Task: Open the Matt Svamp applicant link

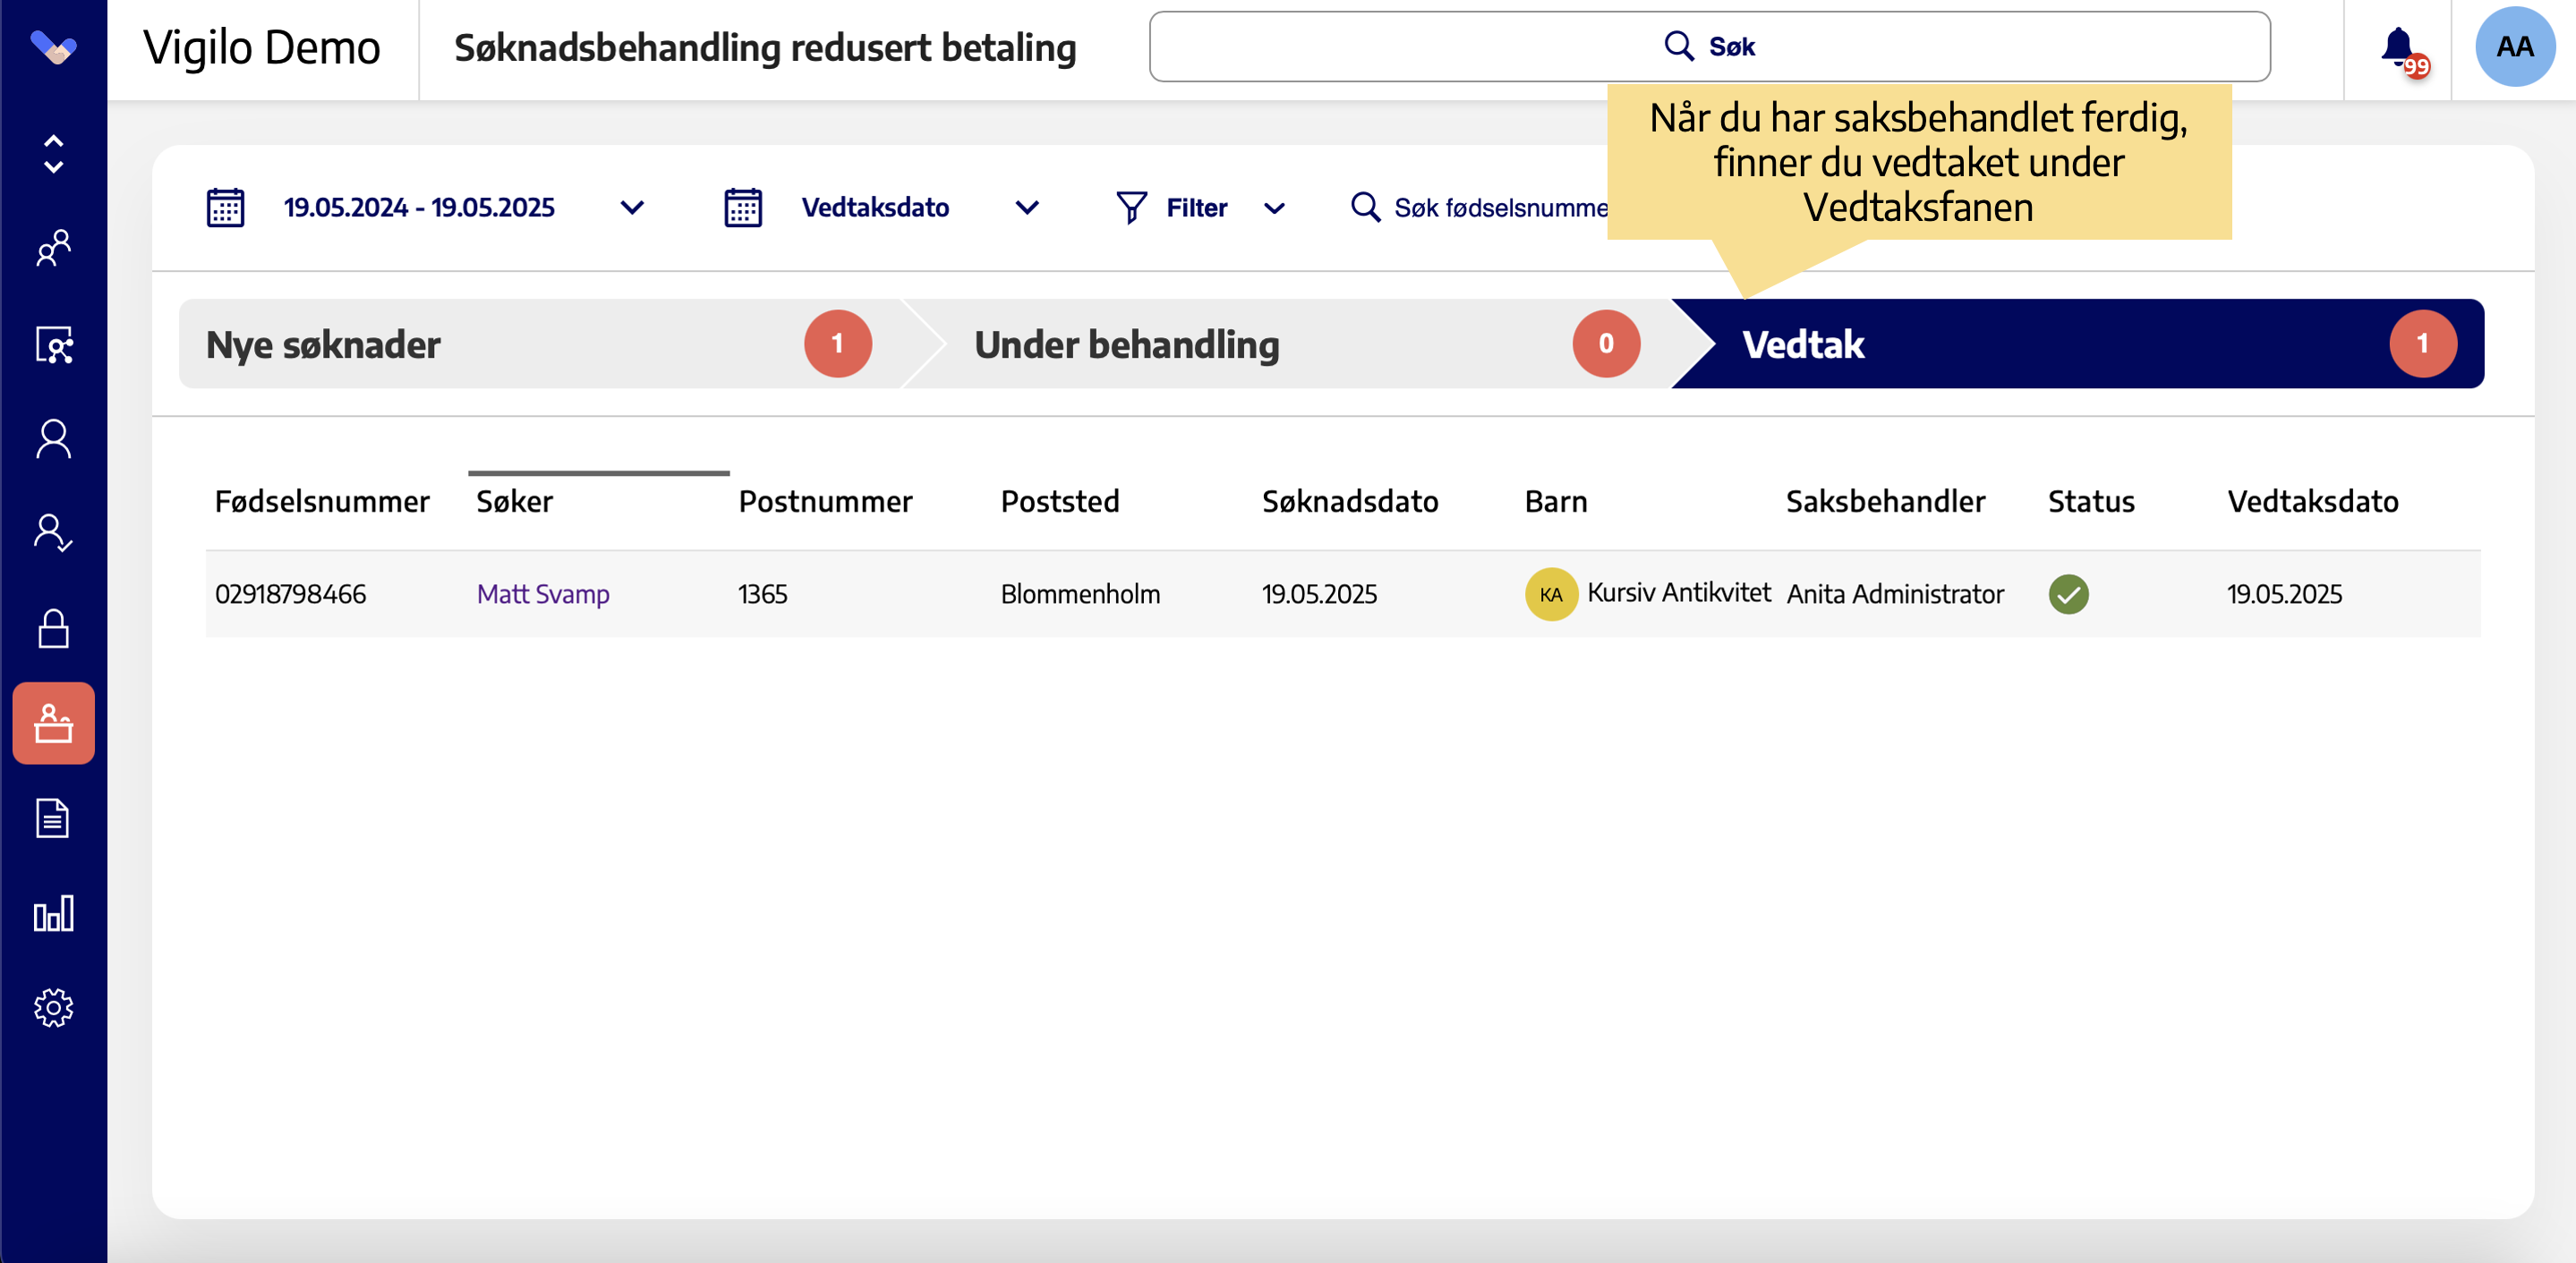Action: tap(543, 595)
